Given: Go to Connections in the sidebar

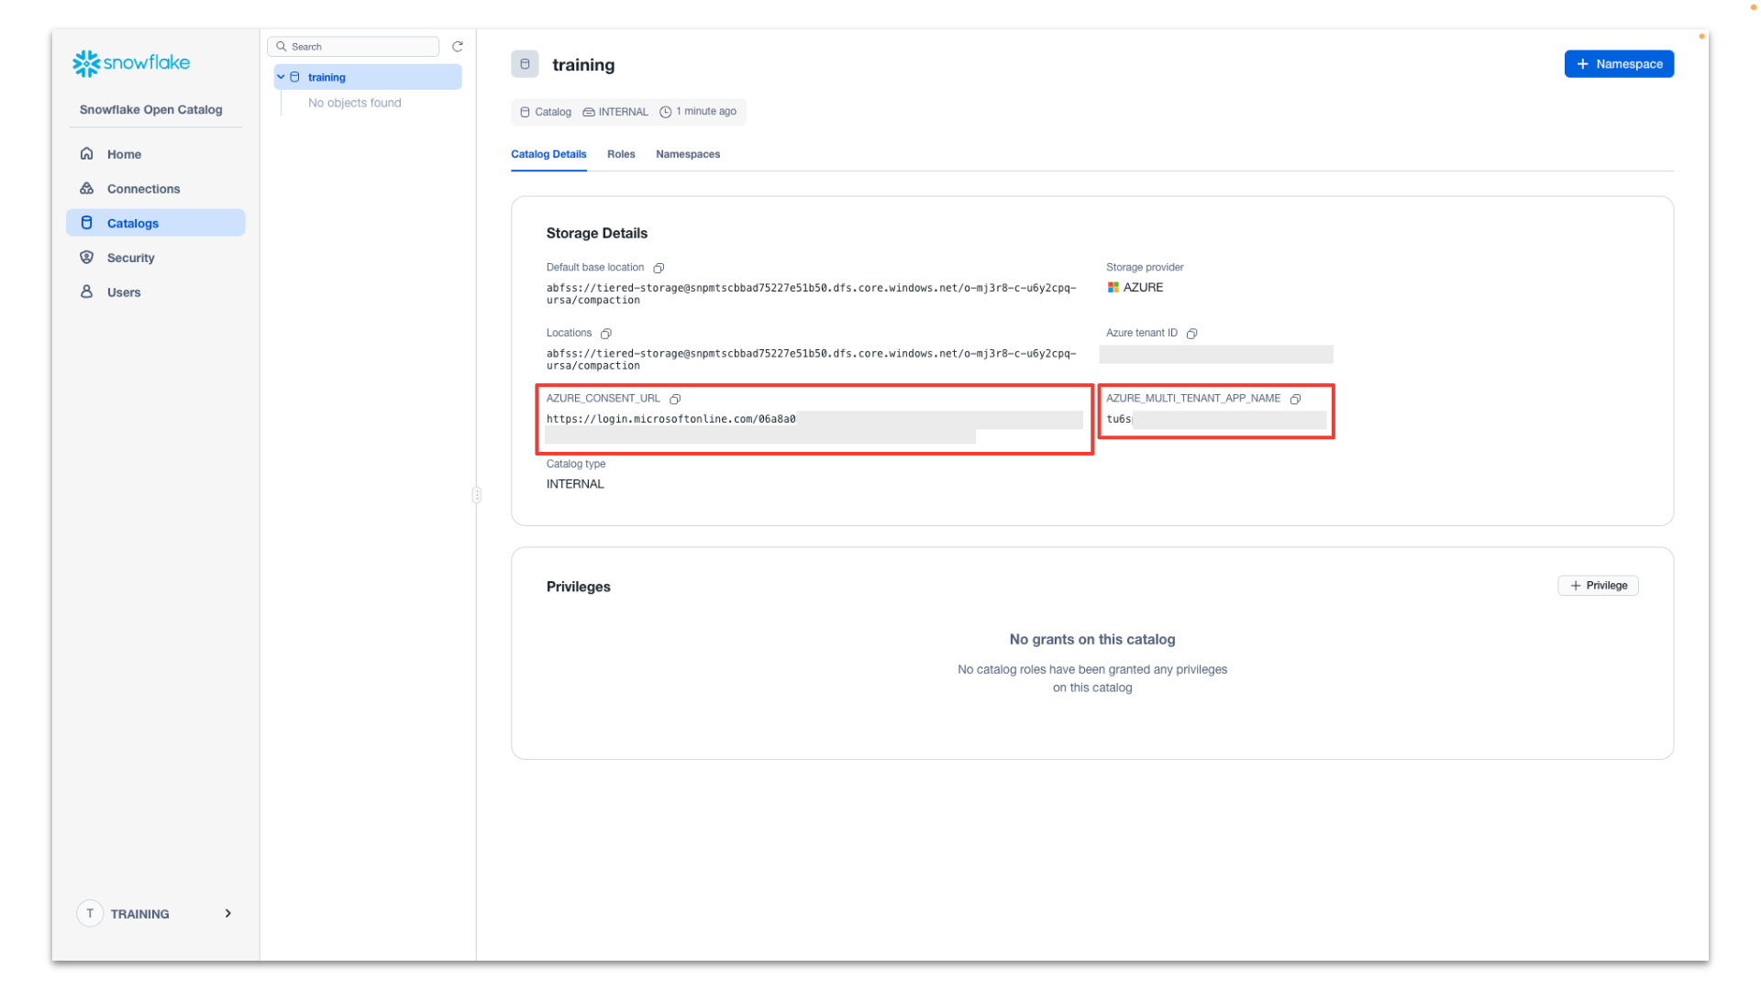Looking at the screenshot, I should (143, 189).
